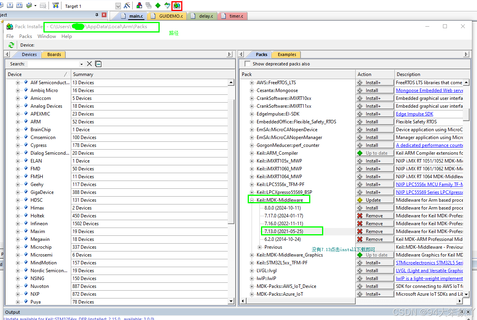Click Install button for version 8.0.0
Screen dimensions: 477x320
pos(374,208)
